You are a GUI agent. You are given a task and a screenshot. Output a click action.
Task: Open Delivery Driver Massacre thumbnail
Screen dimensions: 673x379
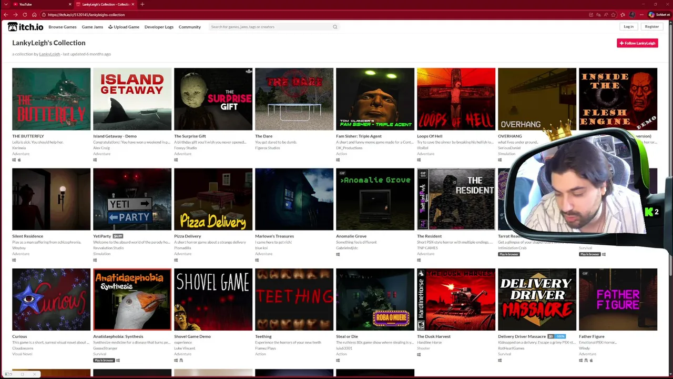[x=537, y=300]
